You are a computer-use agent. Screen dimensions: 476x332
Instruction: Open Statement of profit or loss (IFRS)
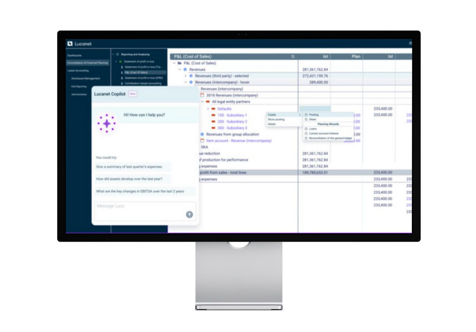(x=143, y=78)
